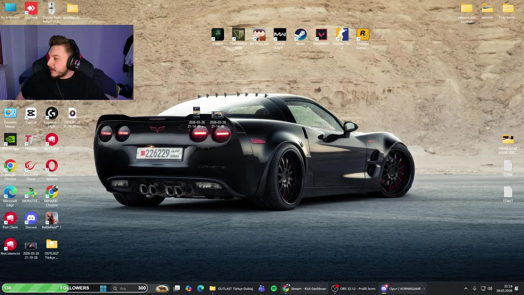This screenshot has width=524, height=295.
Task: Open the Polychrom folder
Action: coord(508,11)
